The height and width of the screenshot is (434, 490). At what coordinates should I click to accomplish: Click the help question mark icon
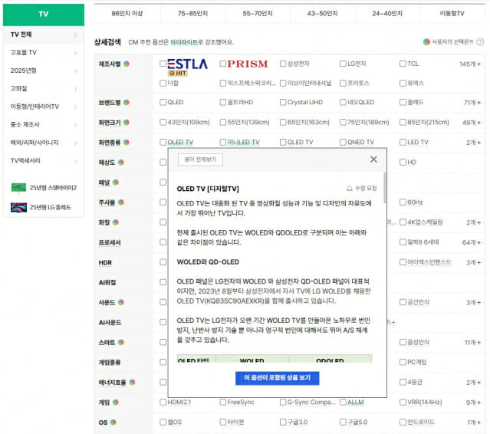pyautogui.click(x=480, y=41)
